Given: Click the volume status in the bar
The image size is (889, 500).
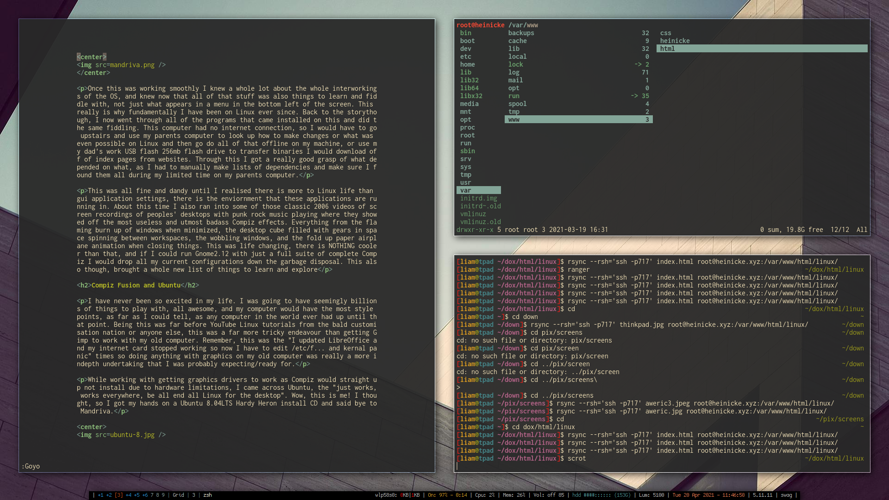Looking at the screenshot, I should tap(549, 495).
